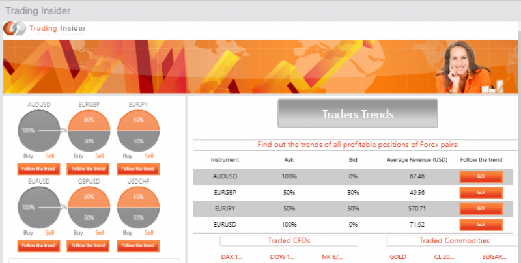Click the vertical scrollbar on the right
The width and height of the screenshot is (521, 263).
[519, 143]
